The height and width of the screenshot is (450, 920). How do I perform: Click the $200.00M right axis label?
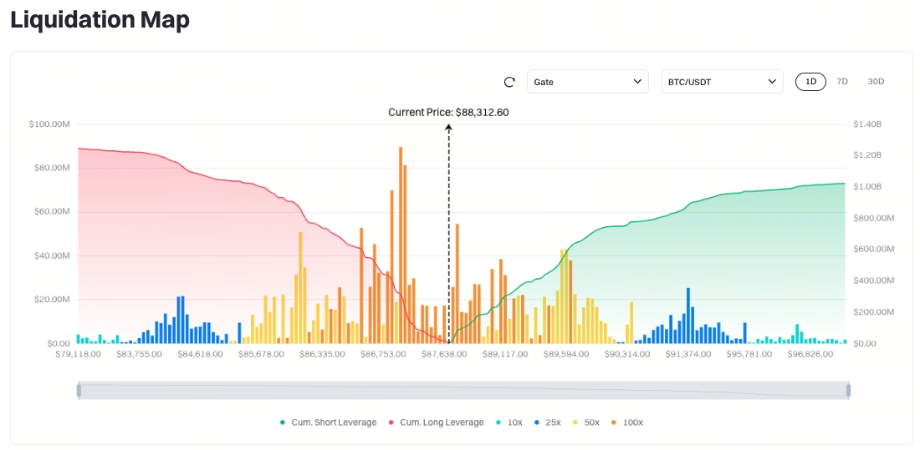(874, 311)
